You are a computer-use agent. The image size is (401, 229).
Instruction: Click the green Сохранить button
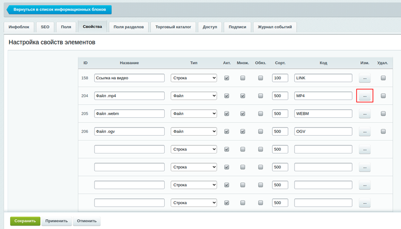25,221
